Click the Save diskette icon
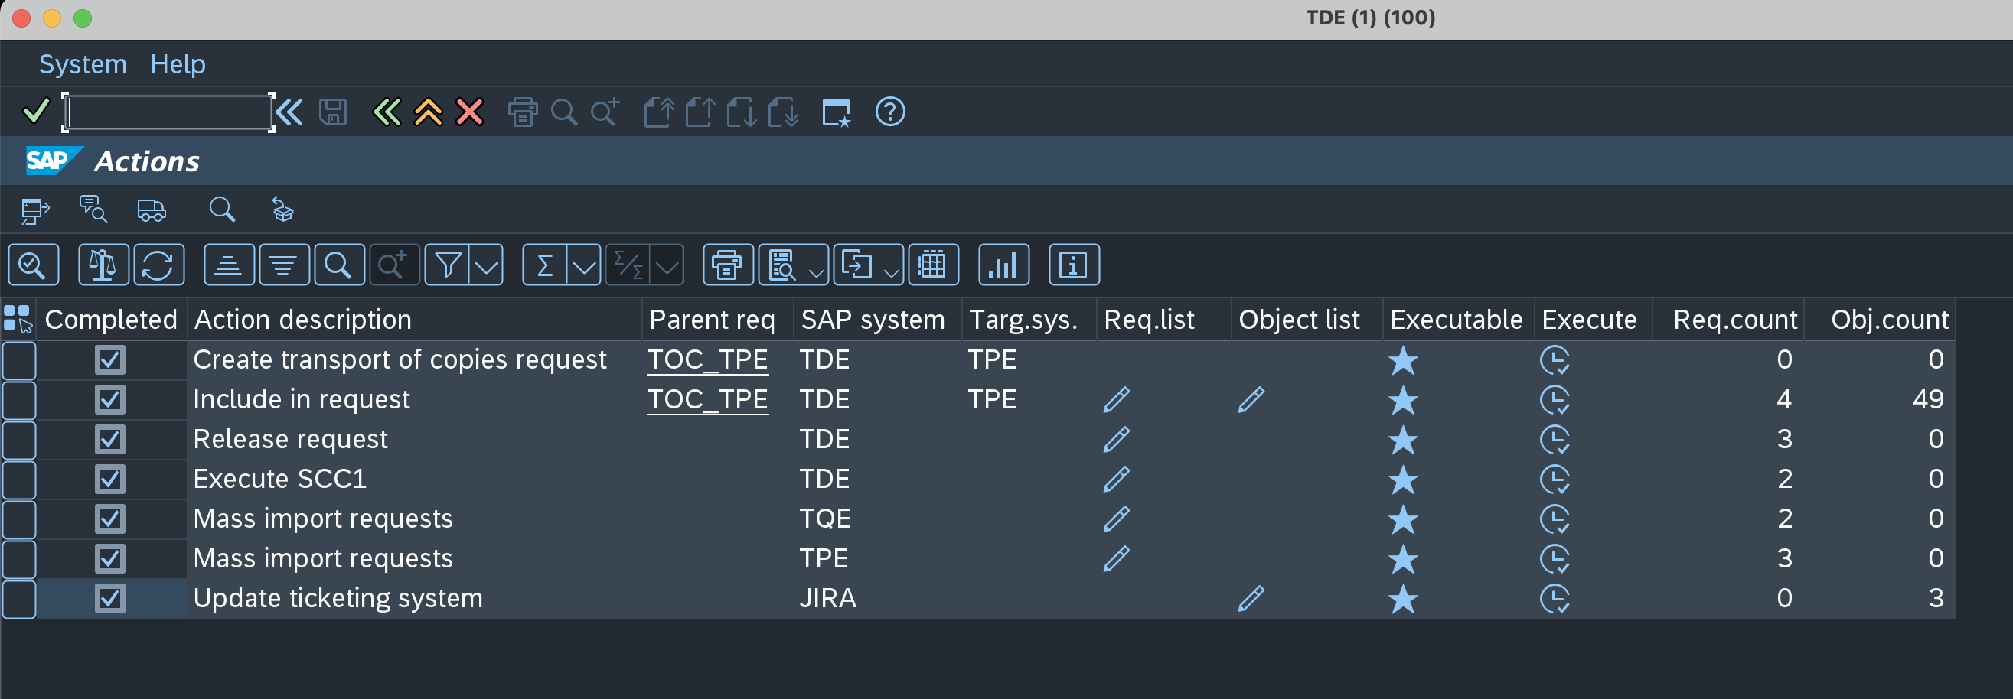 click(x=333, y=112)
